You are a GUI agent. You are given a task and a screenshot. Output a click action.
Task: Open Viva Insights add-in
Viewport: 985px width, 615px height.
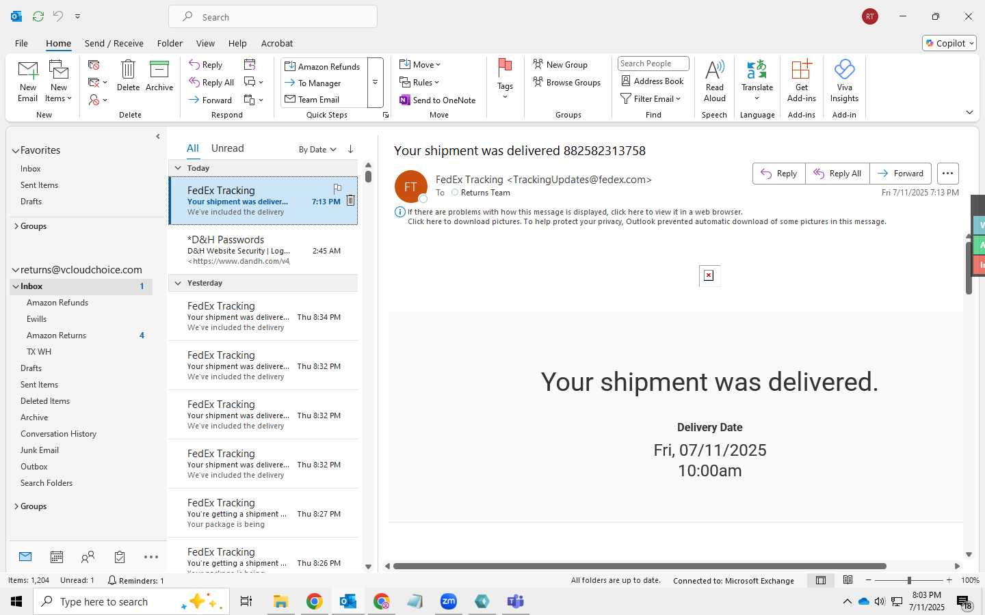[x=845, y=81]
